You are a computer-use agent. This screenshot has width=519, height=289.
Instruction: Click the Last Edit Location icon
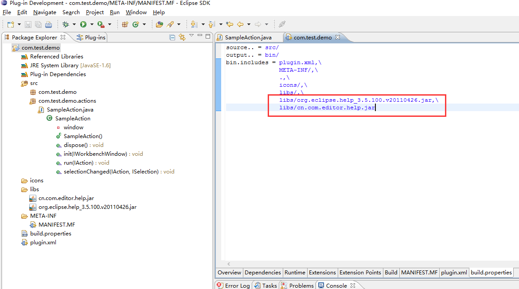point(230,24)
